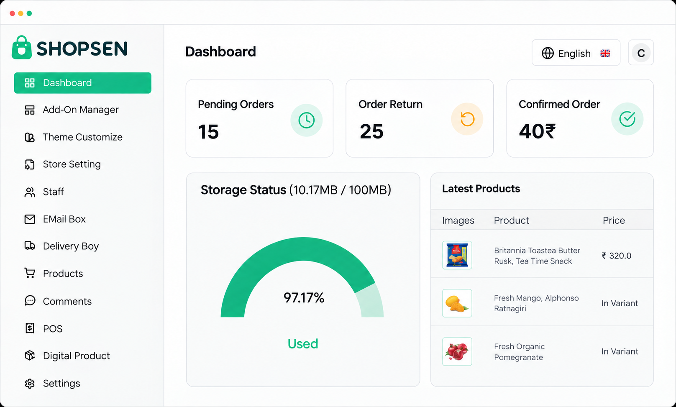Click the ₹ 320.0 price value
This screenshot has height=407, width=676.
point(617,256)
